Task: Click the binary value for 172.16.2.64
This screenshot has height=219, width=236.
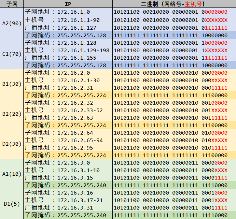Action: [171, 133]
